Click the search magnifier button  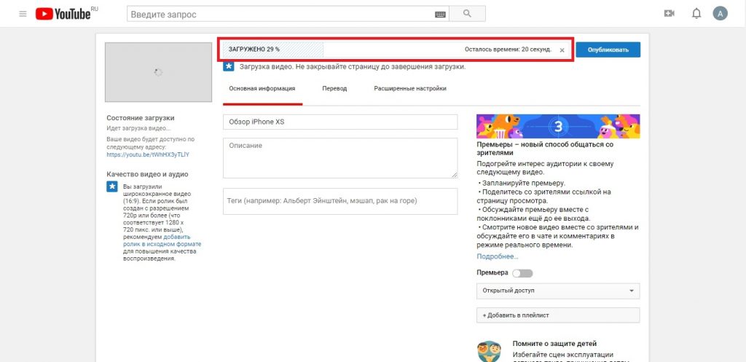pyautogui.click(x=467, y=14)
